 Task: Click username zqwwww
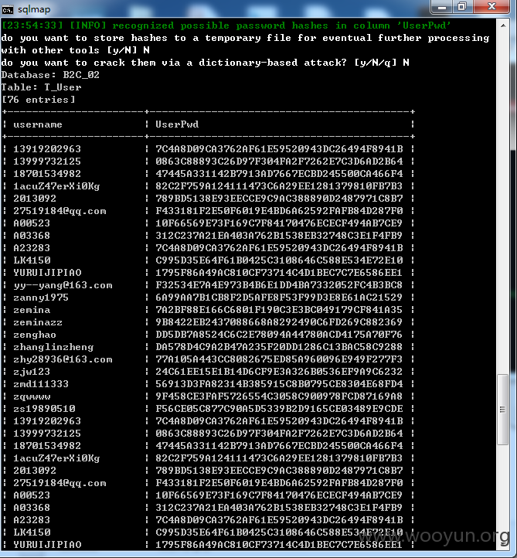tap(32, 396)
